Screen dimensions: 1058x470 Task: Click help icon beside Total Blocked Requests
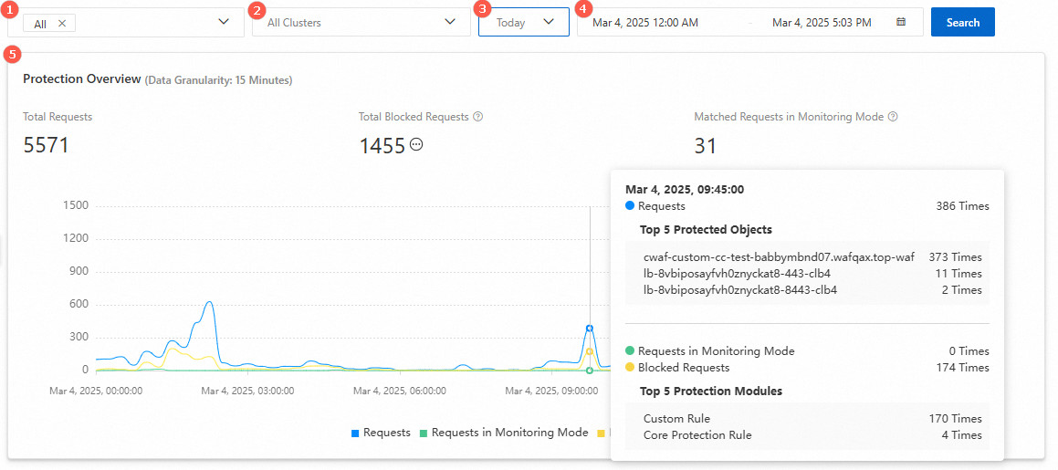478,117
